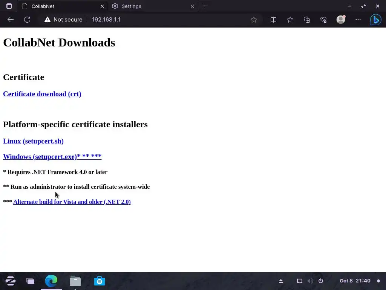The width and height of the screenshot is (386, 290).
Task: Download Linux setupcert.sh installer
Action: [33, 141]
